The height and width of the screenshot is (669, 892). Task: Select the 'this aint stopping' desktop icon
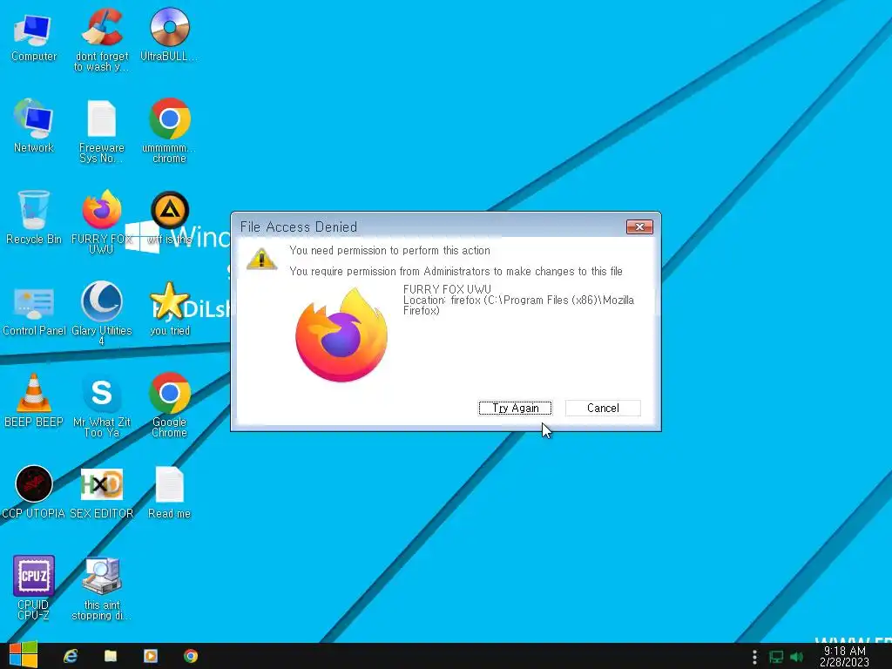(x=101, y=589)
